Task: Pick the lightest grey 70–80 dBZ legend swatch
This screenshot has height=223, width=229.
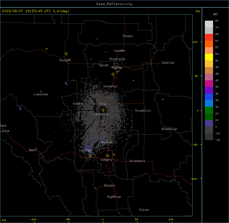Action: 209,24
